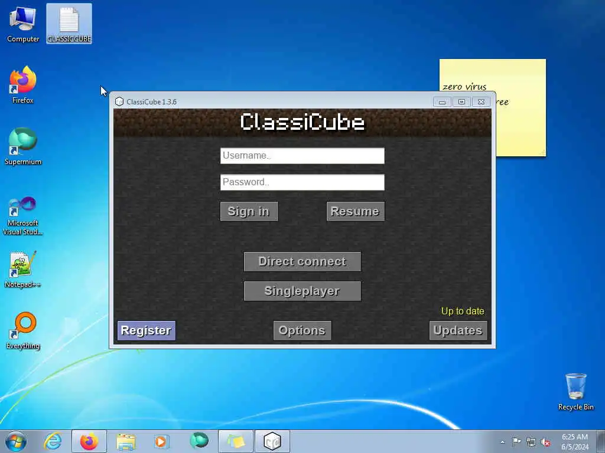Viewport: 605px width, 453px height.
Task: Open the Direct connect screen
Action: coord(302,261)
